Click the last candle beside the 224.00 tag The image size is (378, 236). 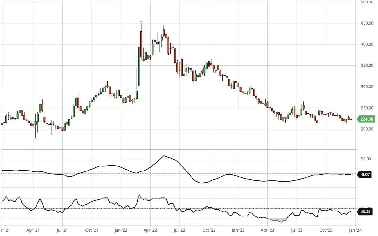tap(351, 119)
